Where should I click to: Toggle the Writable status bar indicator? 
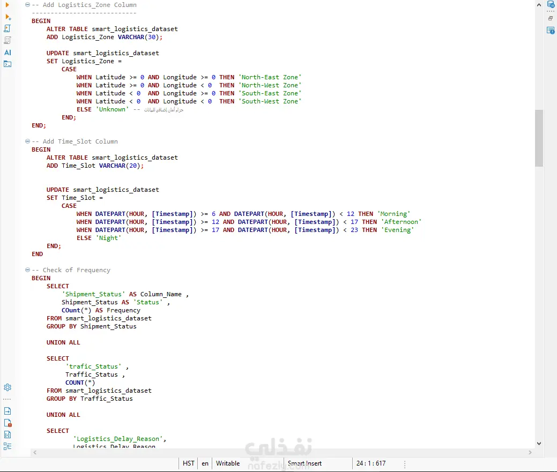pyautogui.click(x=228, y=463)
